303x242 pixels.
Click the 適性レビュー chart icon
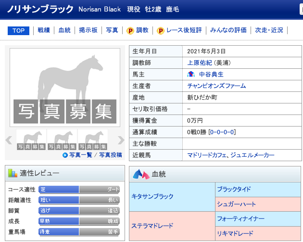(x=13, y=174)
